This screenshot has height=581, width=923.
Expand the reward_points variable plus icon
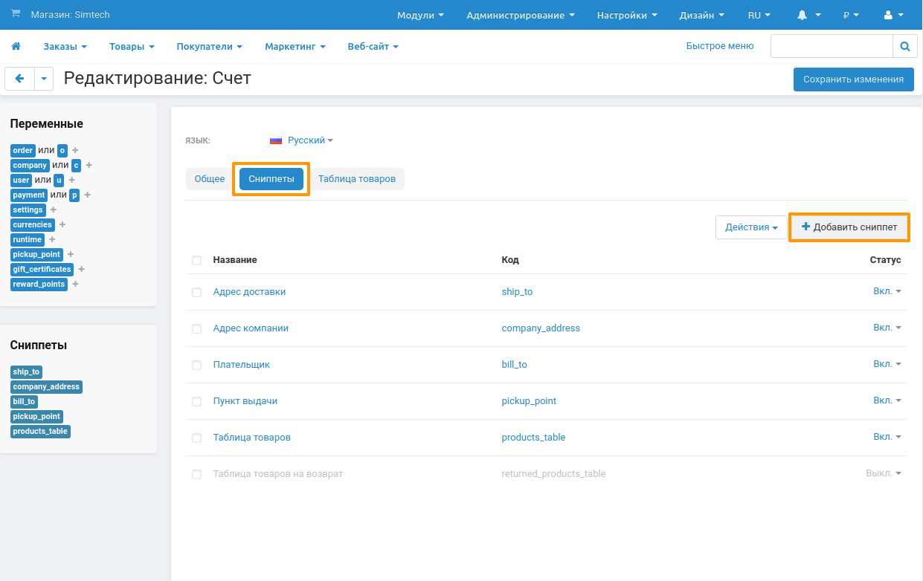[x=76, y=285]
